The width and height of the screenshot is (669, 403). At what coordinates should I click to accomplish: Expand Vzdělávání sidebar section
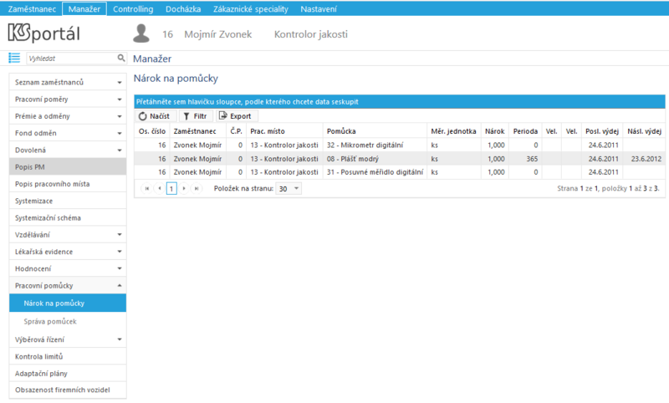pos(68,235)
